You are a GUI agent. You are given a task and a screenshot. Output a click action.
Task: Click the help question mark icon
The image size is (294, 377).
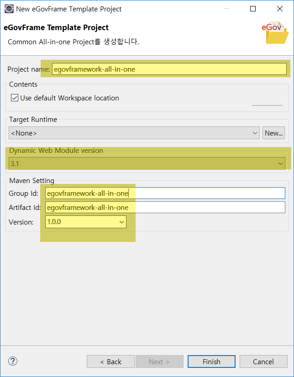(13, 361)
